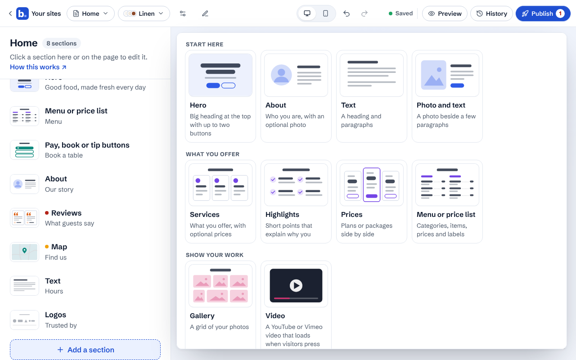This screenshot has height=360, width=576.
Task: Click the 'Saved' status indicator
Action: (400, 13)
